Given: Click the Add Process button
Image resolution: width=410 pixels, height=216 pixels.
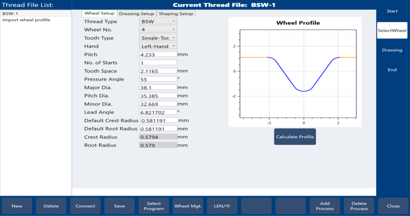Looking at the screenshot, I should (x=325, y=206).
